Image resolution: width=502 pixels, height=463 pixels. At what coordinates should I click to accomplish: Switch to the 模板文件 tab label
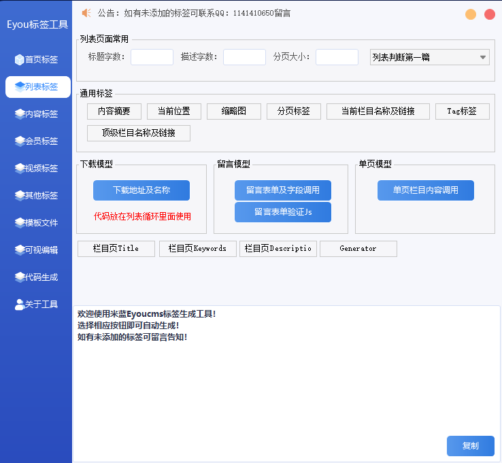[41, 223]
